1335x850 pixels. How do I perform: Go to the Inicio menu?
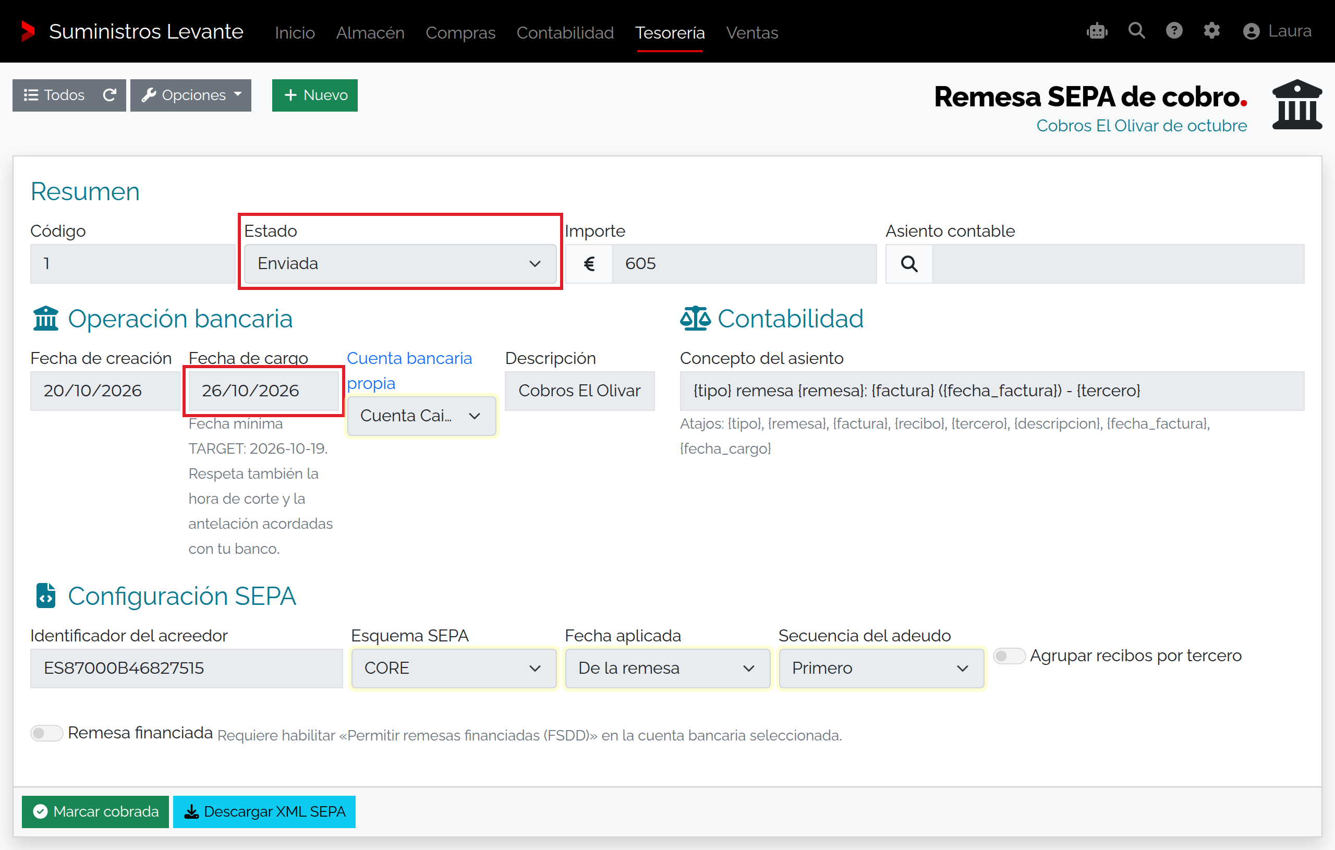[295, 32]
